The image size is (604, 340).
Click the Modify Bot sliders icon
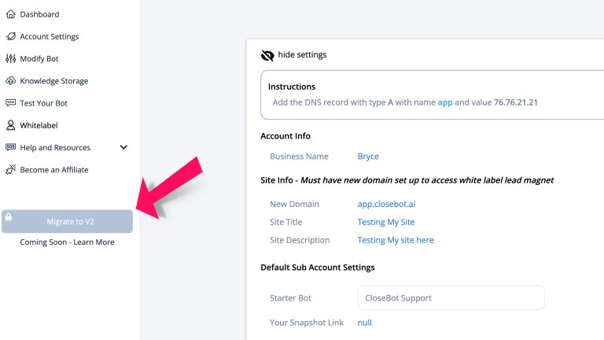(11, 58)
